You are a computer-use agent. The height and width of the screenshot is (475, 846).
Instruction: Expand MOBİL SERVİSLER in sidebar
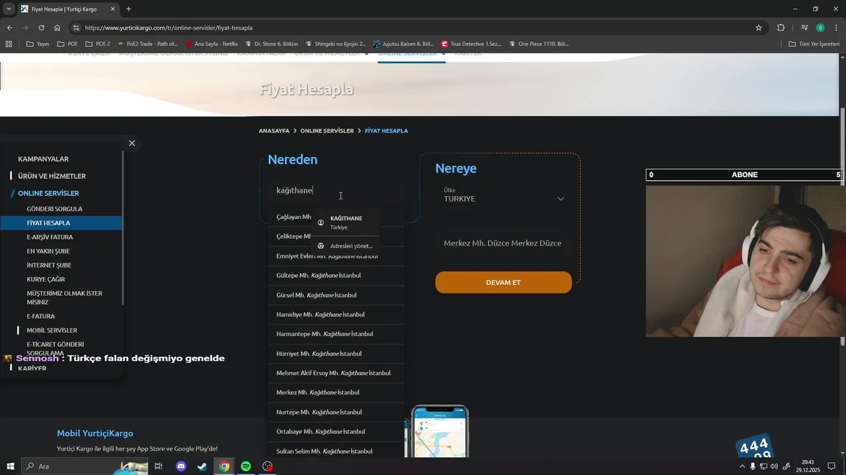52,331
